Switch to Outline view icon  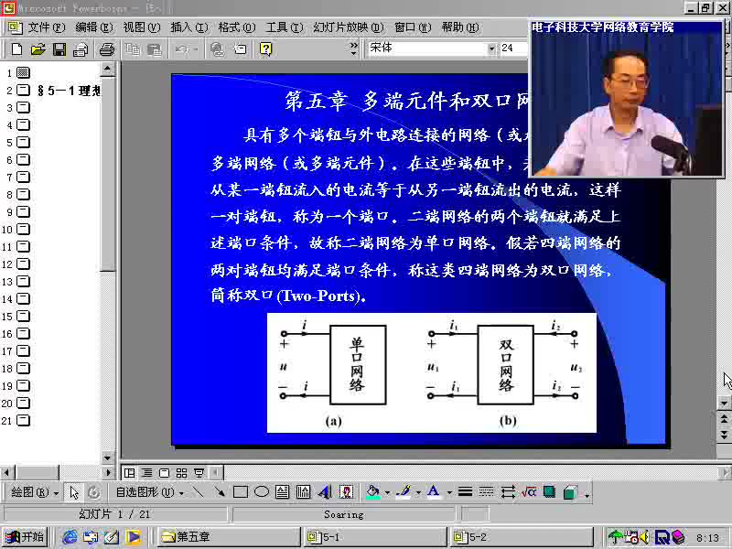146,473
